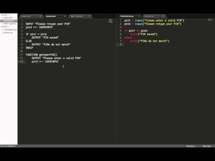The width and height of the screenshot is (215, 161).
Task: Click 'print("PINs do not match")' Python line
Action: pos(150,41)
